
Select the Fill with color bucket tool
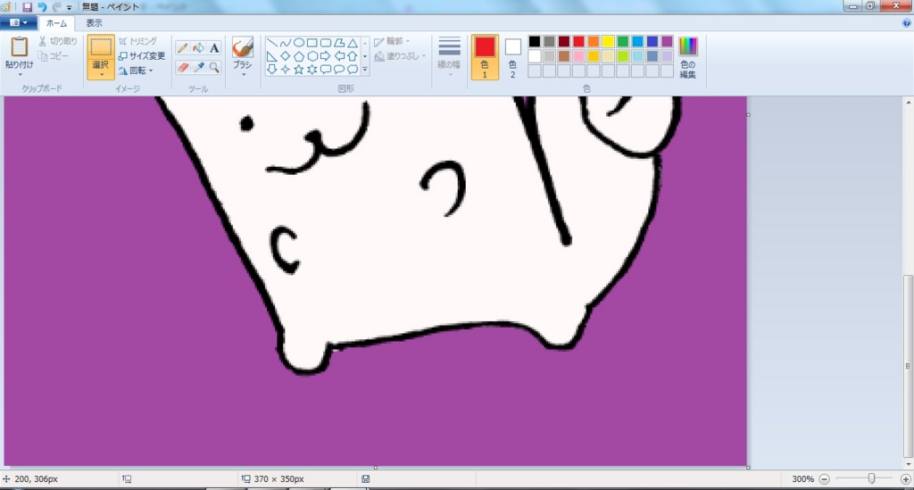[198, 48]
